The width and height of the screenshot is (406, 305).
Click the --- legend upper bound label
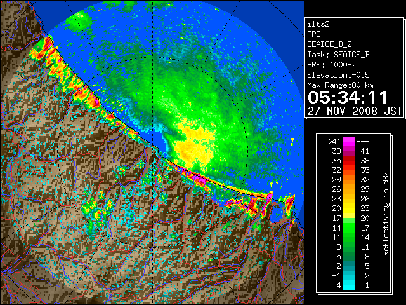coord(363,142)
